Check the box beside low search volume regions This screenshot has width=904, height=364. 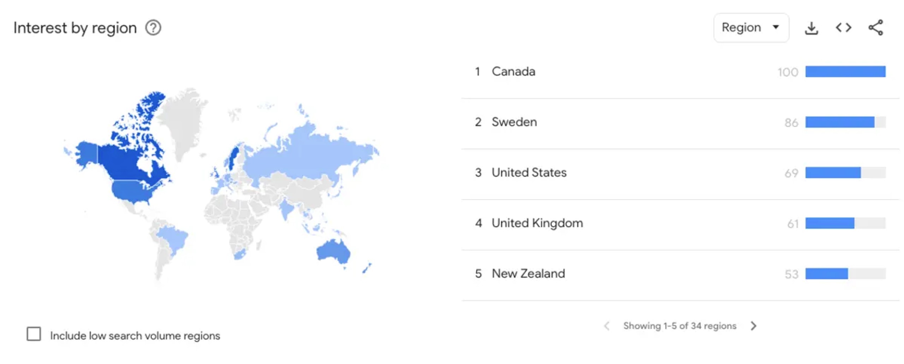coord(34,334)
